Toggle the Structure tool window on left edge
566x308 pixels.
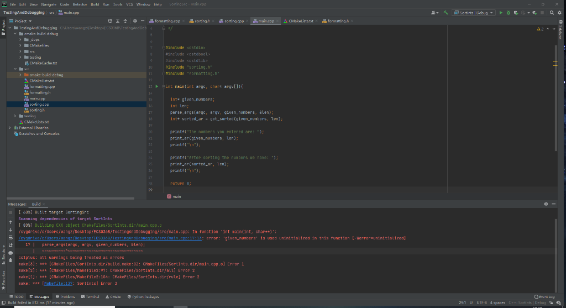[3, 253]
